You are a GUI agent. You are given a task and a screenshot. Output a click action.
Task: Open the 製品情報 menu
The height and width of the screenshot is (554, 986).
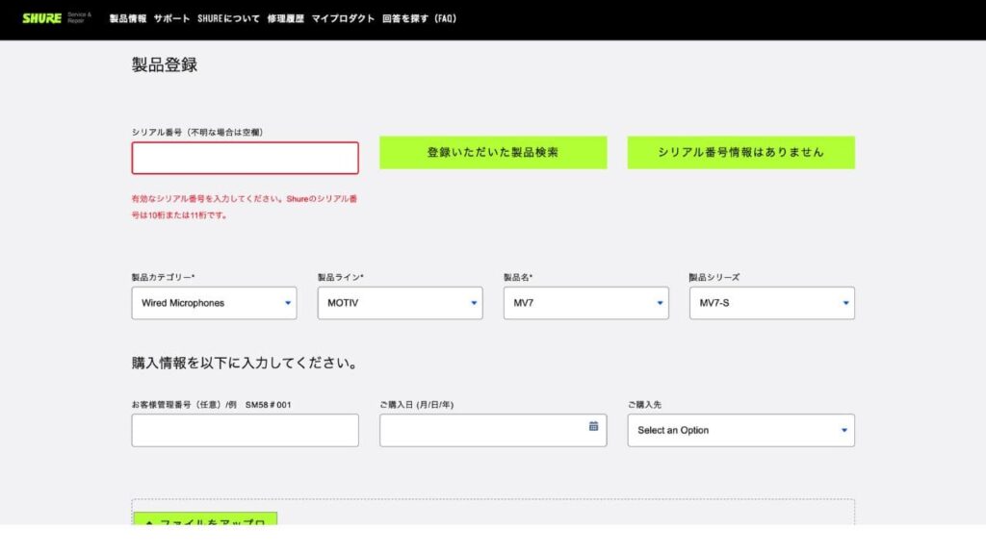(x=128, y=18)
